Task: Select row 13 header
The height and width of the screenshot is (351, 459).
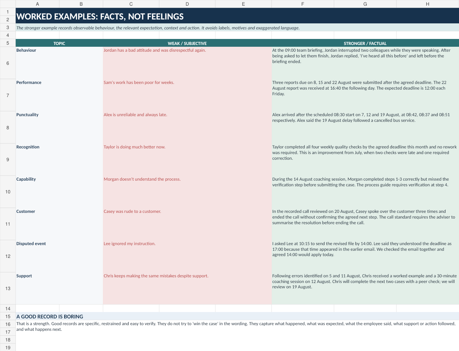Action: pos(8,288)
